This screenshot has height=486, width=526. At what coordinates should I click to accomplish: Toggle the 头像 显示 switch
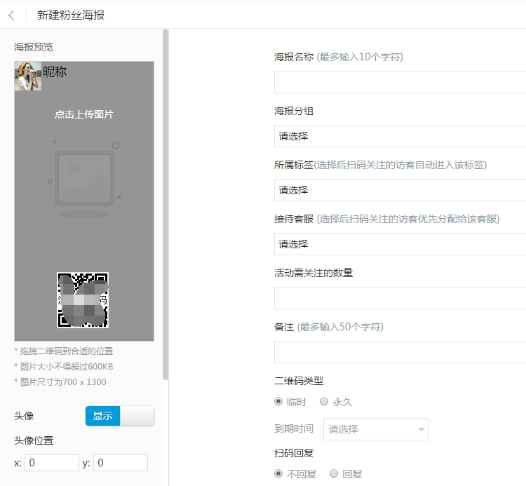click(x=119, y=416)
